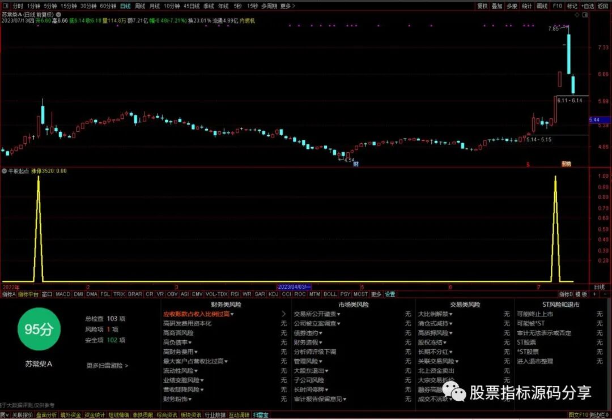Toggle the sidebar panel icon beside the diamond
The image size is (612, 420).
(x=585, y=15)
